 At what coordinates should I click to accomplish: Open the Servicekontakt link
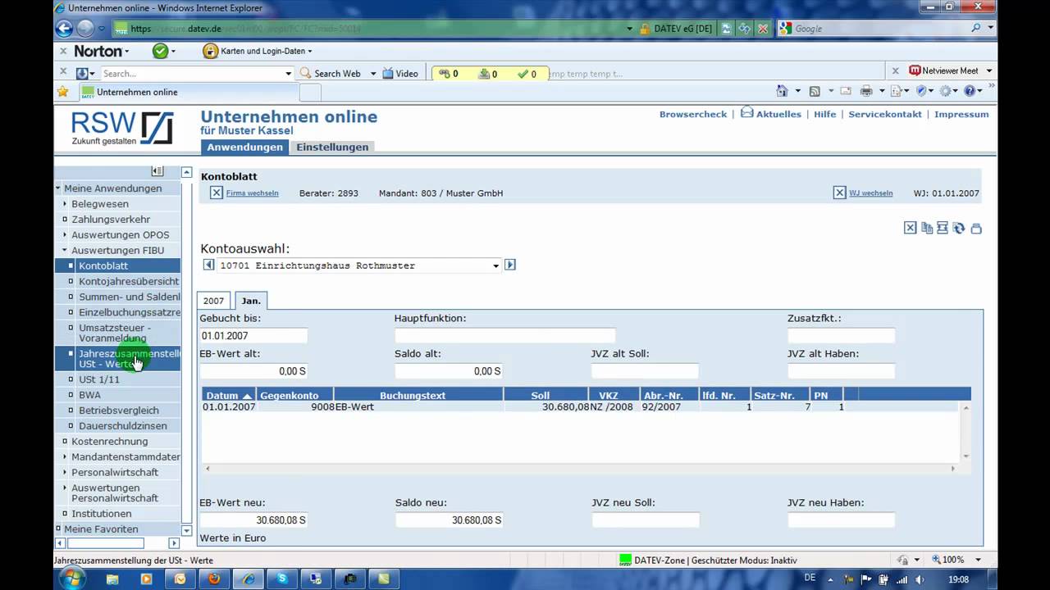click(x=885, y=114)
